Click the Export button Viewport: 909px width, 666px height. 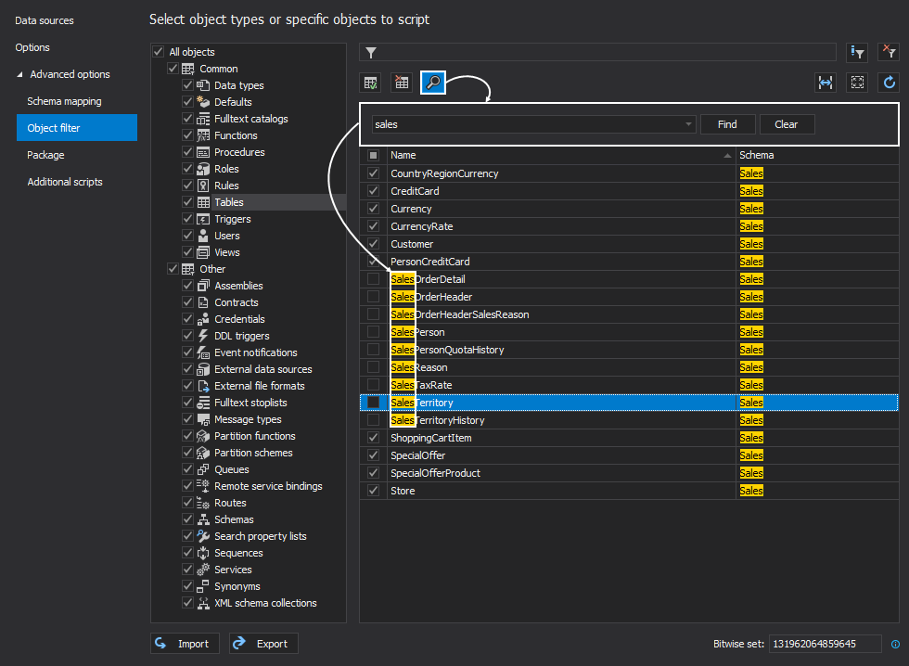(263, 644)
